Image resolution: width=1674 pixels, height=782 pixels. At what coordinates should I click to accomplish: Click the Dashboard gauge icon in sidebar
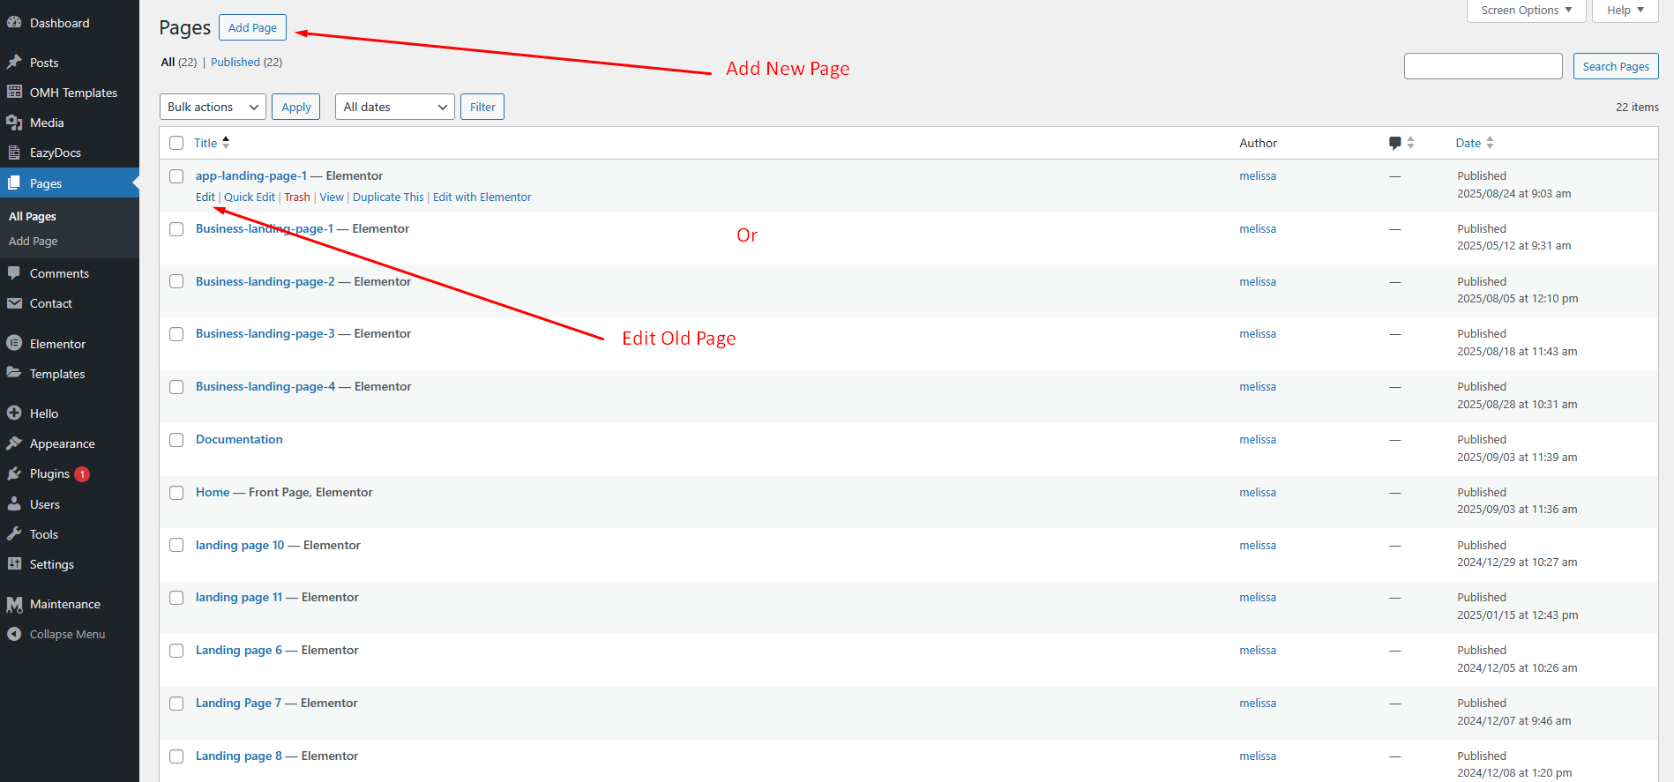tap(14, 23)
